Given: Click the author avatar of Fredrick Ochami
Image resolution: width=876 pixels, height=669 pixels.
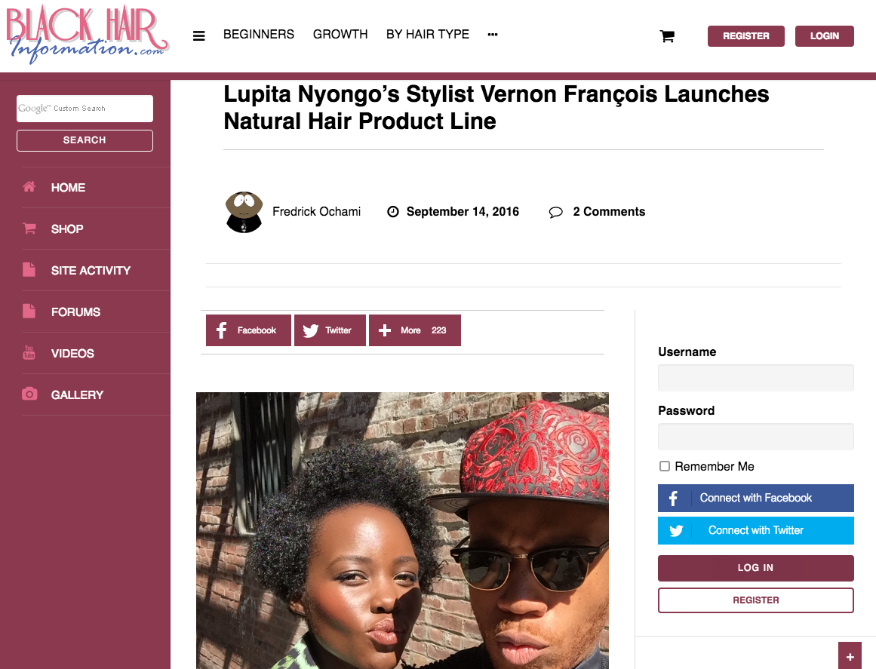Looking at the screenshot, I should (x=244, y=212).
